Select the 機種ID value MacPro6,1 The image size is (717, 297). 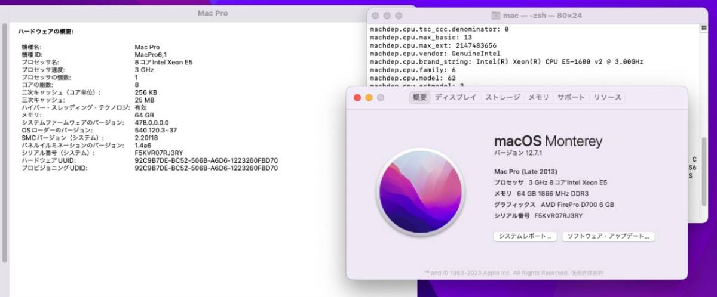151,55
